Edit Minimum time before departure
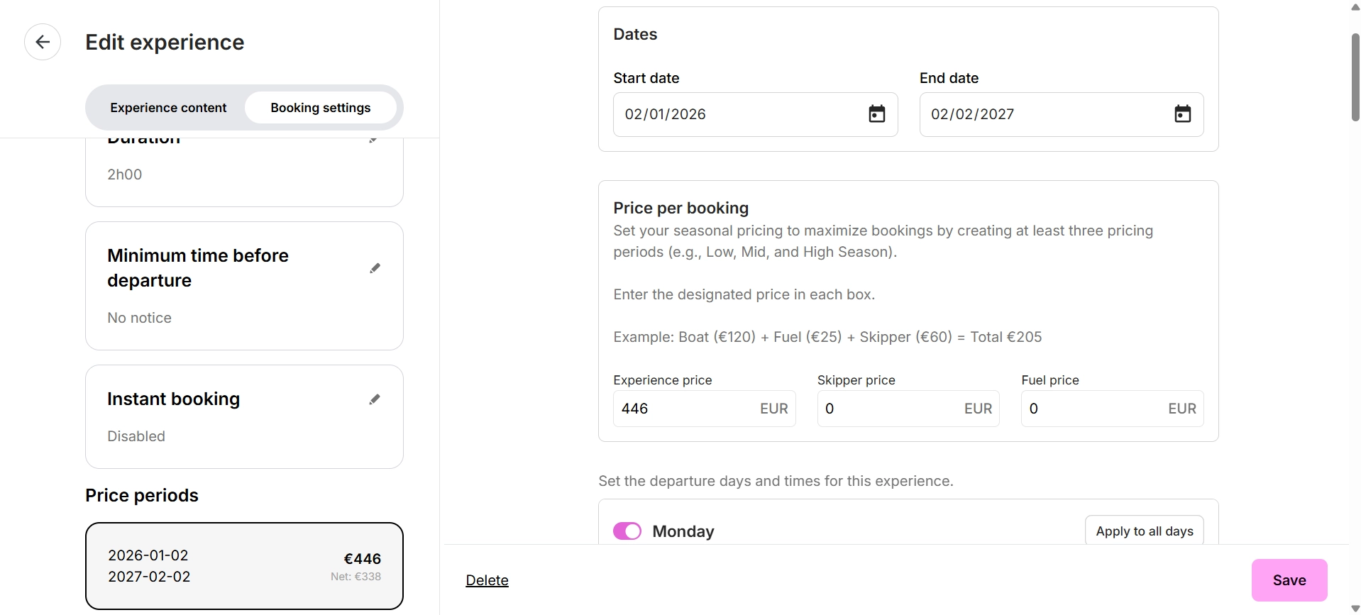Screen dimensions: 1361x615 375,268
